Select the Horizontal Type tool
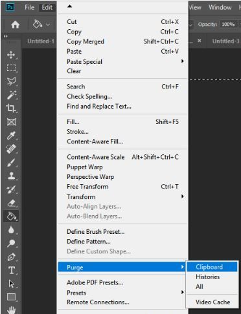The image size is (241, 314). [11, 270]
